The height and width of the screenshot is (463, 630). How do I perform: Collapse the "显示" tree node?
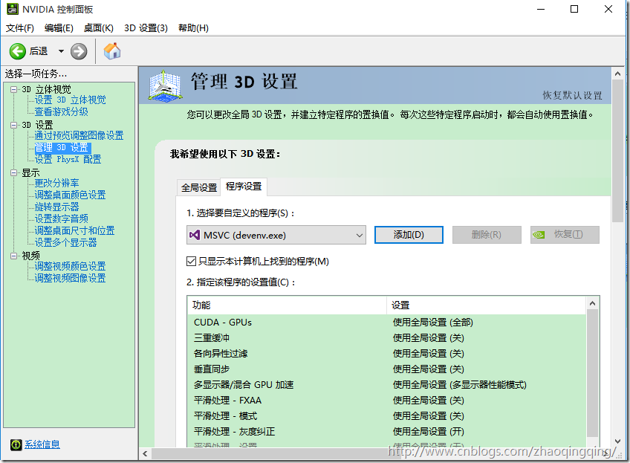pos(14,172)
